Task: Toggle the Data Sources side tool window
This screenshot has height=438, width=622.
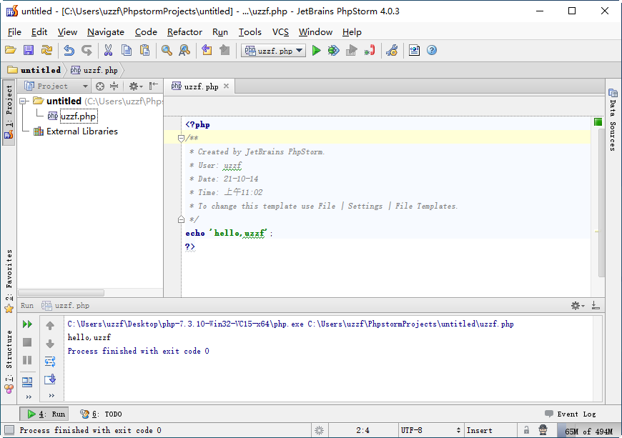Action: point(613,120)
